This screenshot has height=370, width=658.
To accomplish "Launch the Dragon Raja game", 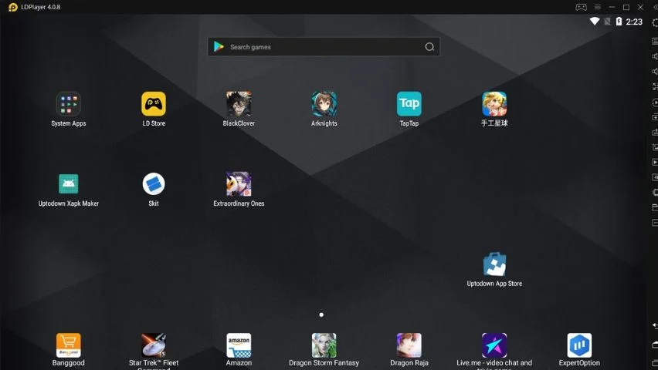I will point(409,345).
